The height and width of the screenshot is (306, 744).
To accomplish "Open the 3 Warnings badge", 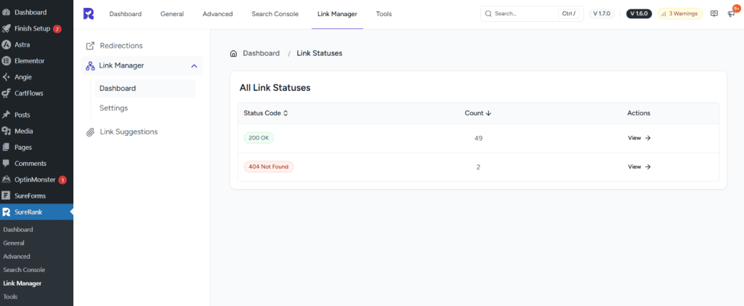I will [679, 14].
